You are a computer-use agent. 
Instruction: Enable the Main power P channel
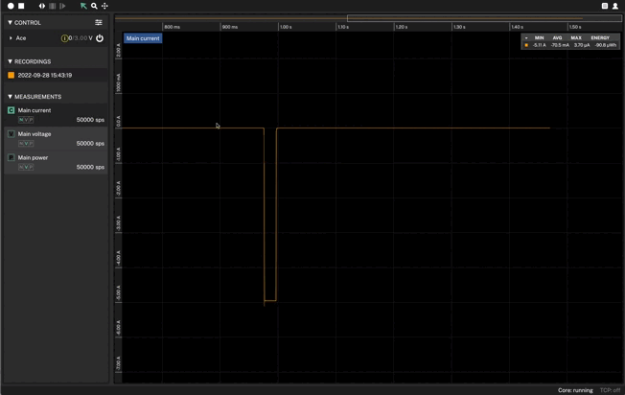12,157
